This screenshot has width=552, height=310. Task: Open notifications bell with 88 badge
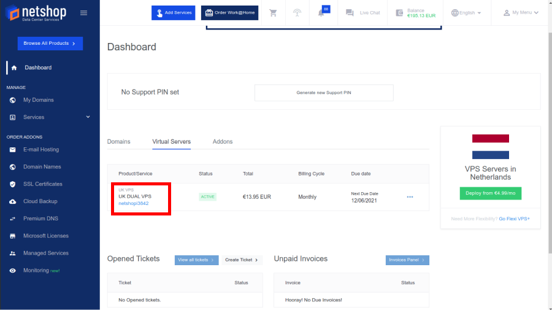point(323,12)
